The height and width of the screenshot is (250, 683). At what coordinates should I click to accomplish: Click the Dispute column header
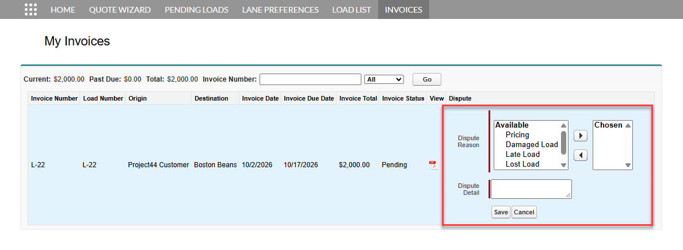[x=460, y=98]
